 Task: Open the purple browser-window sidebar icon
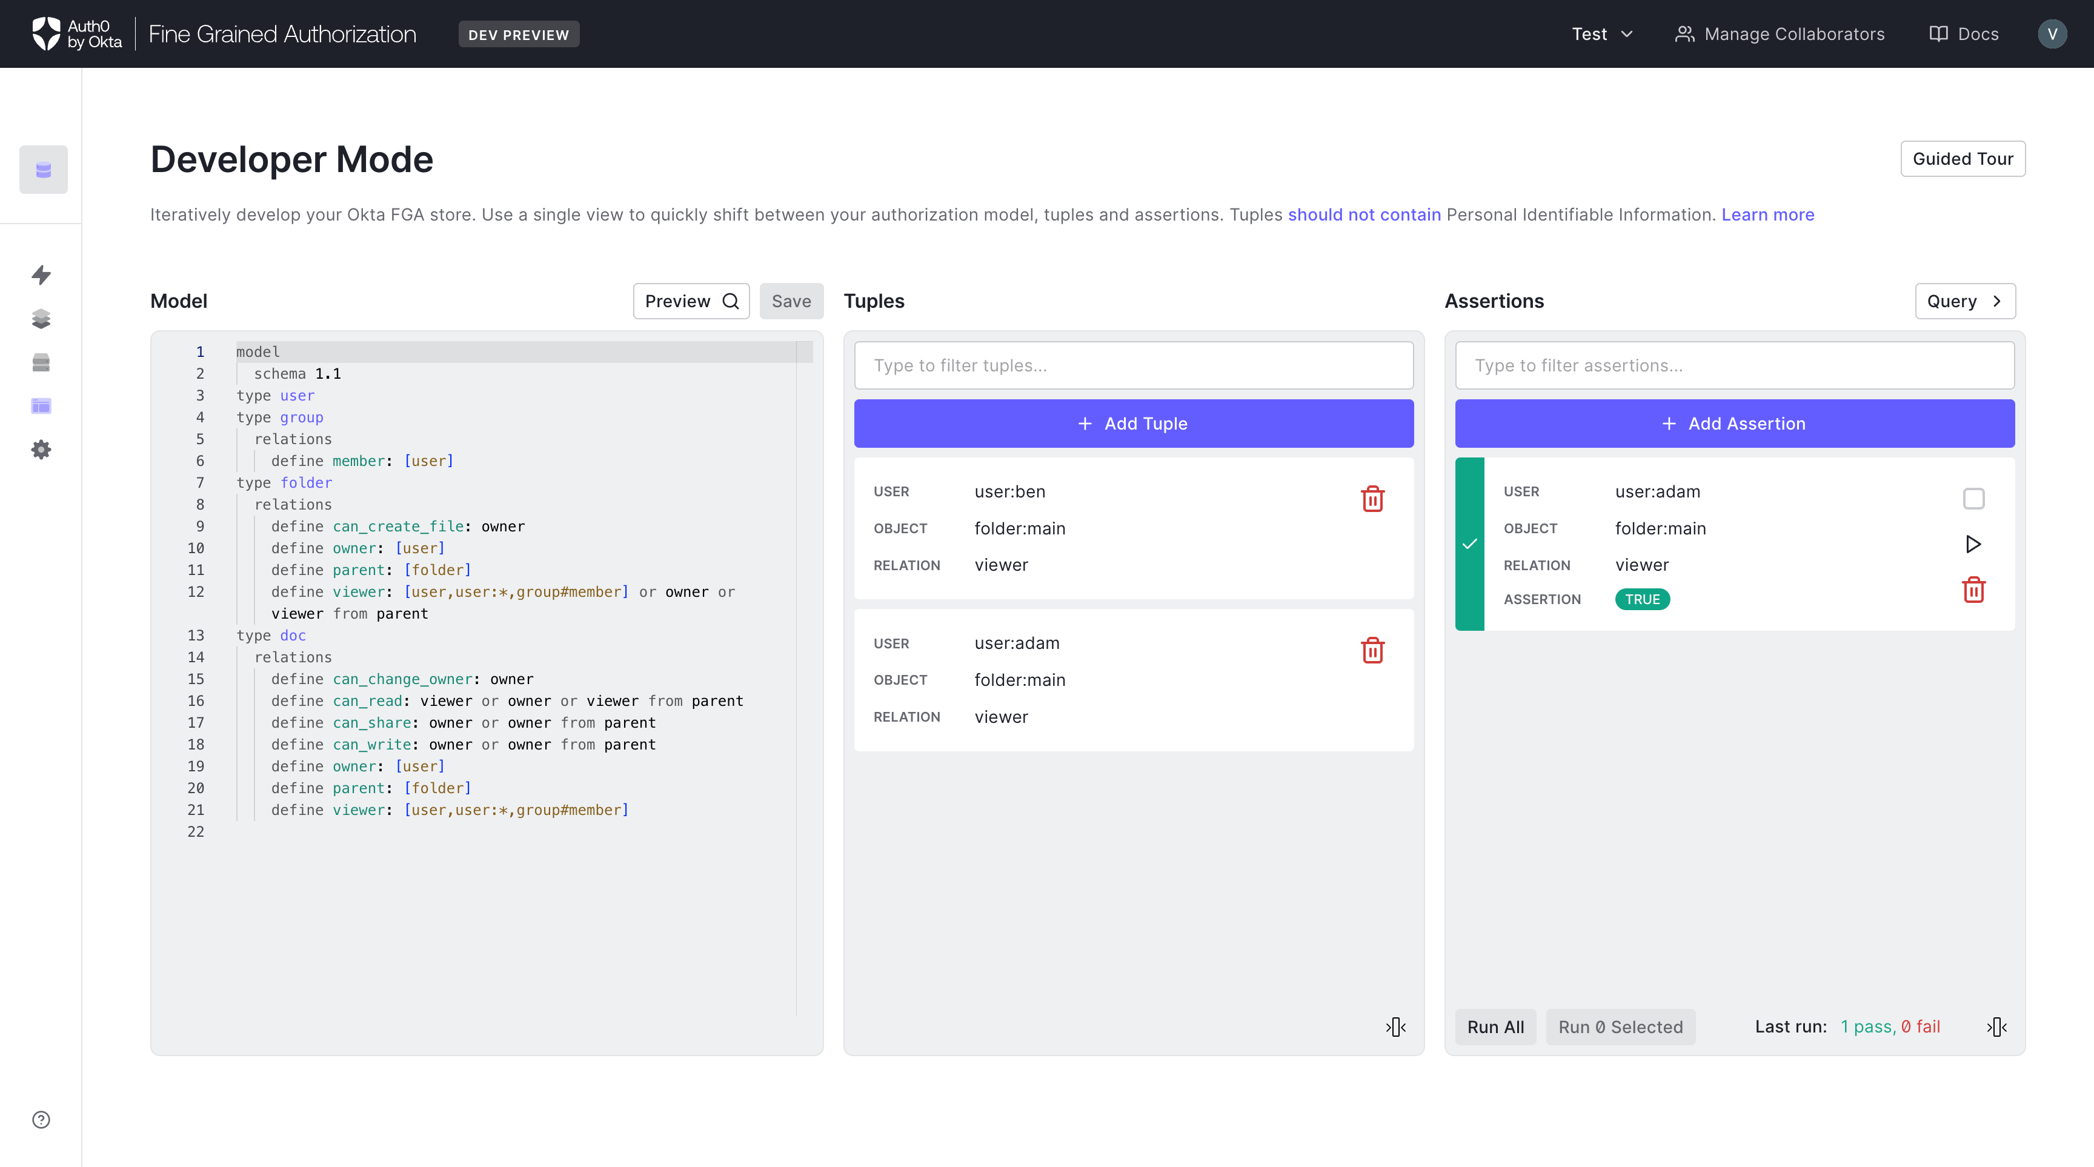[41, 405]
